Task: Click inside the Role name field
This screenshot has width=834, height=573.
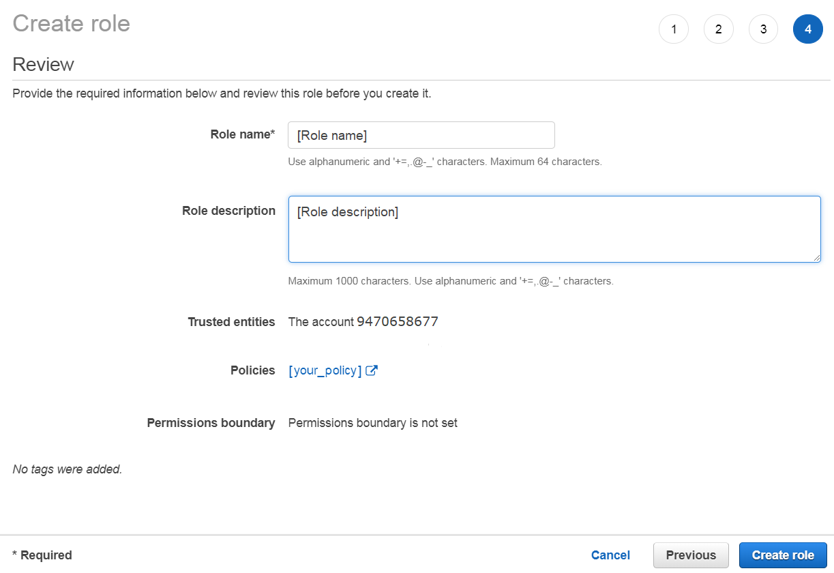Action: tap(421, 134)
